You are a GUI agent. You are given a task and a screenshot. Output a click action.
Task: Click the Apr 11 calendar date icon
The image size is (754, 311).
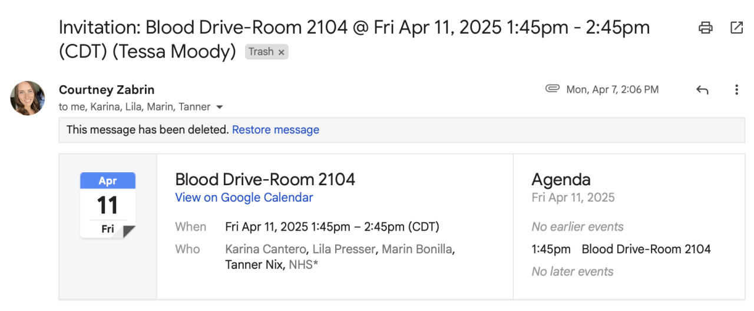point(108,205)
